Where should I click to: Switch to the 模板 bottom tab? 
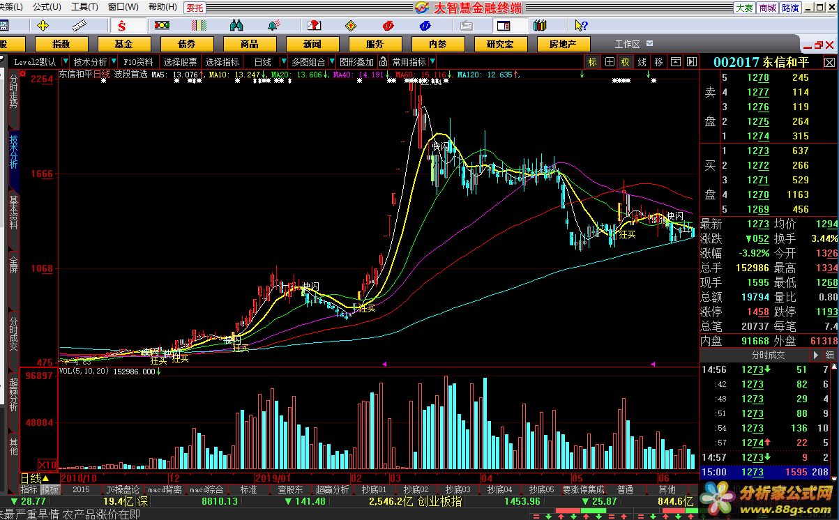pyautogui.click(x=50, y=490)
